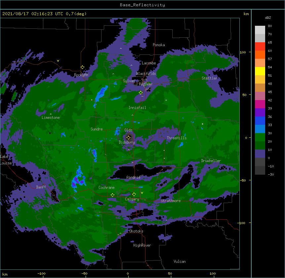Pick the magenta 39–42 dBZ legend swatch

pyautogui.click(x=260, y=104)
